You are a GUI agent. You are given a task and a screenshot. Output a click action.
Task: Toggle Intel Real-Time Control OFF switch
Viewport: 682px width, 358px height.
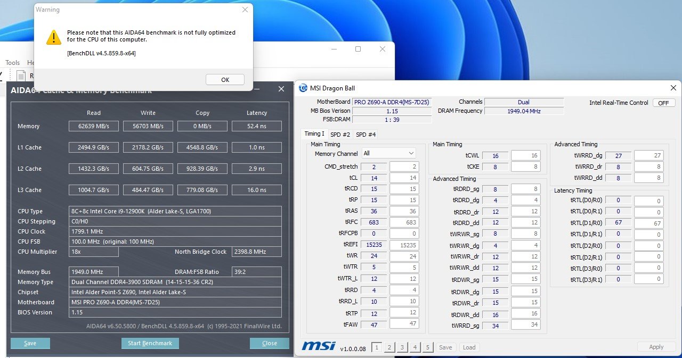click(664, 103)
